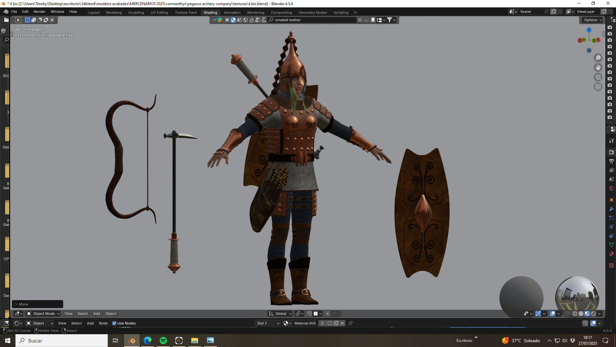Open the Modifiers wrench properties tab
The height and width of the screenshot is (347, 616).
pos(612,209)
